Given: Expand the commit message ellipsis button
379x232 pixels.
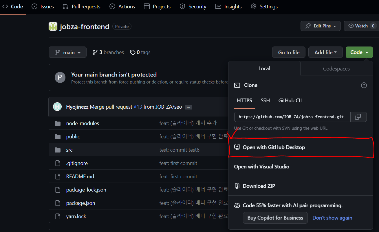Looking at the screenshot, I should click(188, 107).
